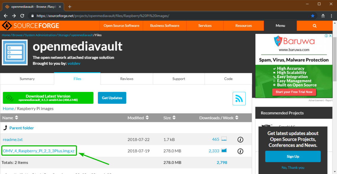Click the Get Updates button

point(112,98)
